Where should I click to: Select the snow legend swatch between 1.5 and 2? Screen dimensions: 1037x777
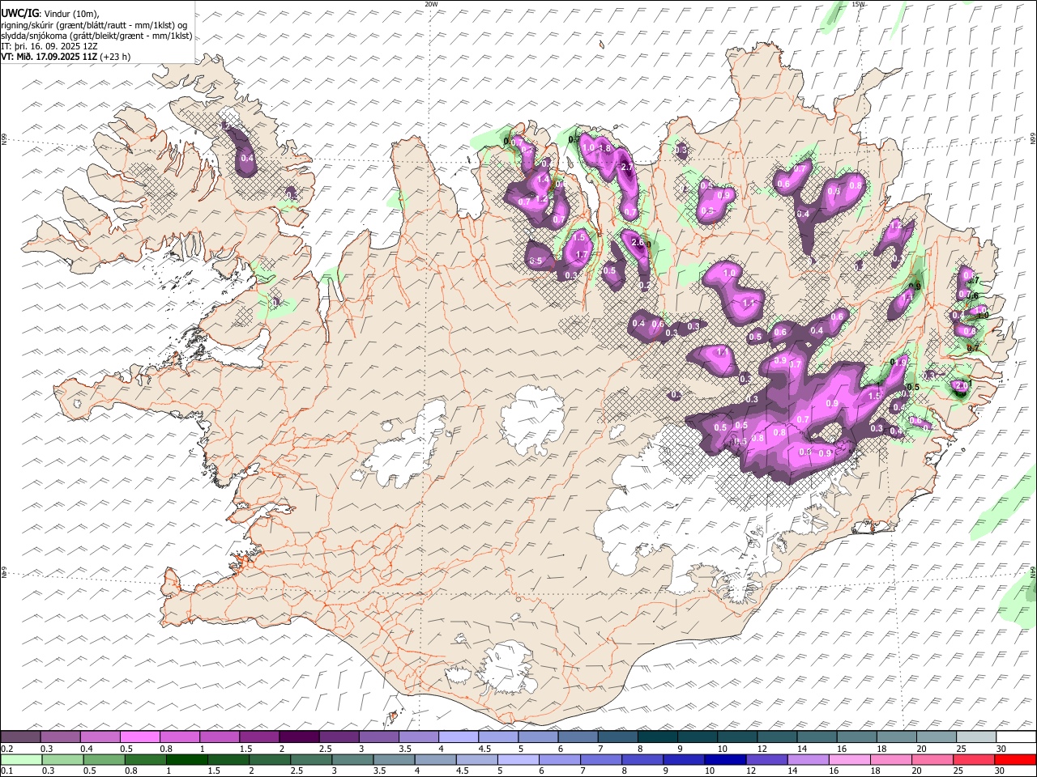click(259, 737)
